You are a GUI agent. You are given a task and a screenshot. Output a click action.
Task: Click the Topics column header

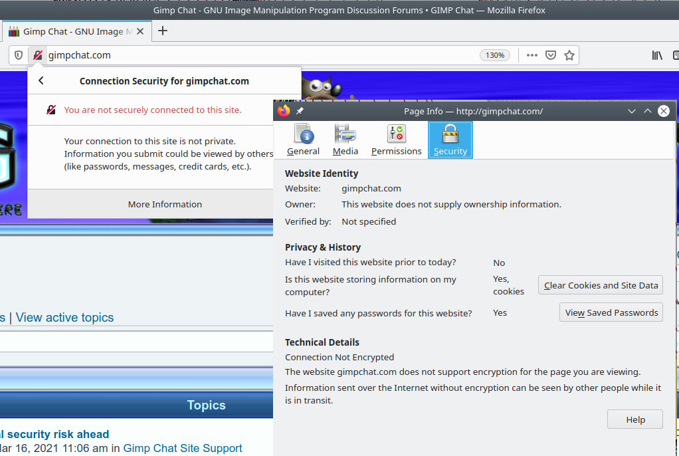[x=206, y=405]
